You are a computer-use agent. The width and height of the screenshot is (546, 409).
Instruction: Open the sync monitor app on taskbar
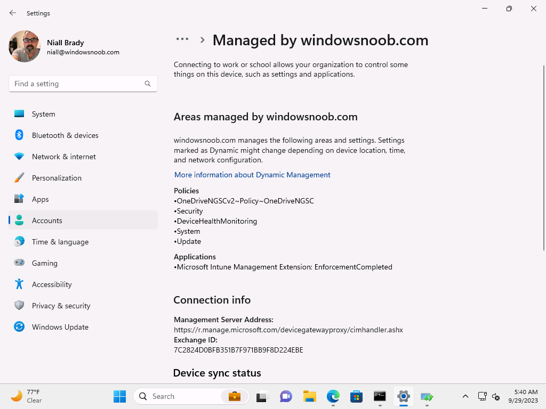tap(427, 396)
